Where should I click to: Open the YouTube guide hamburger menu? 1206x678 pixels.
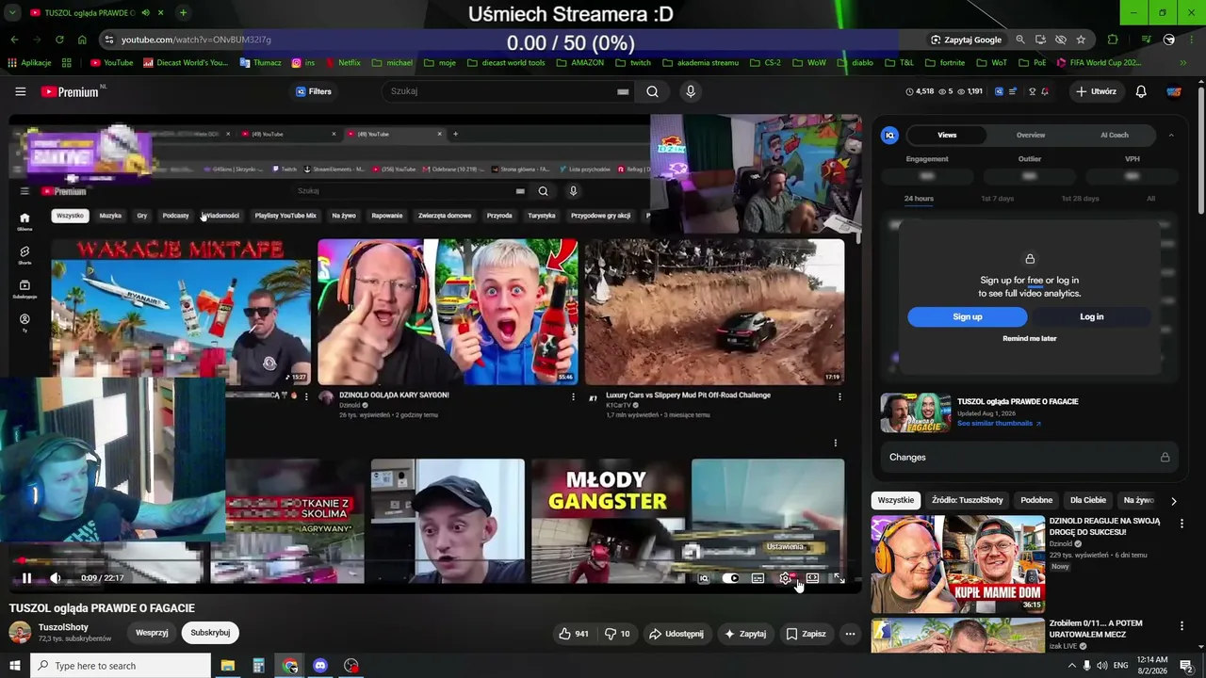tap(20, 91)
